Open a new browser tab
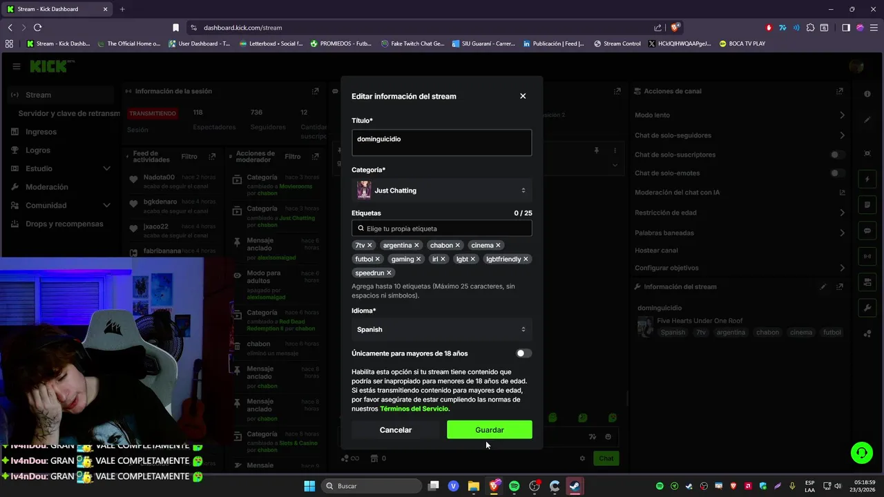This screenshot has height=497, width=884. pos(122,9)
